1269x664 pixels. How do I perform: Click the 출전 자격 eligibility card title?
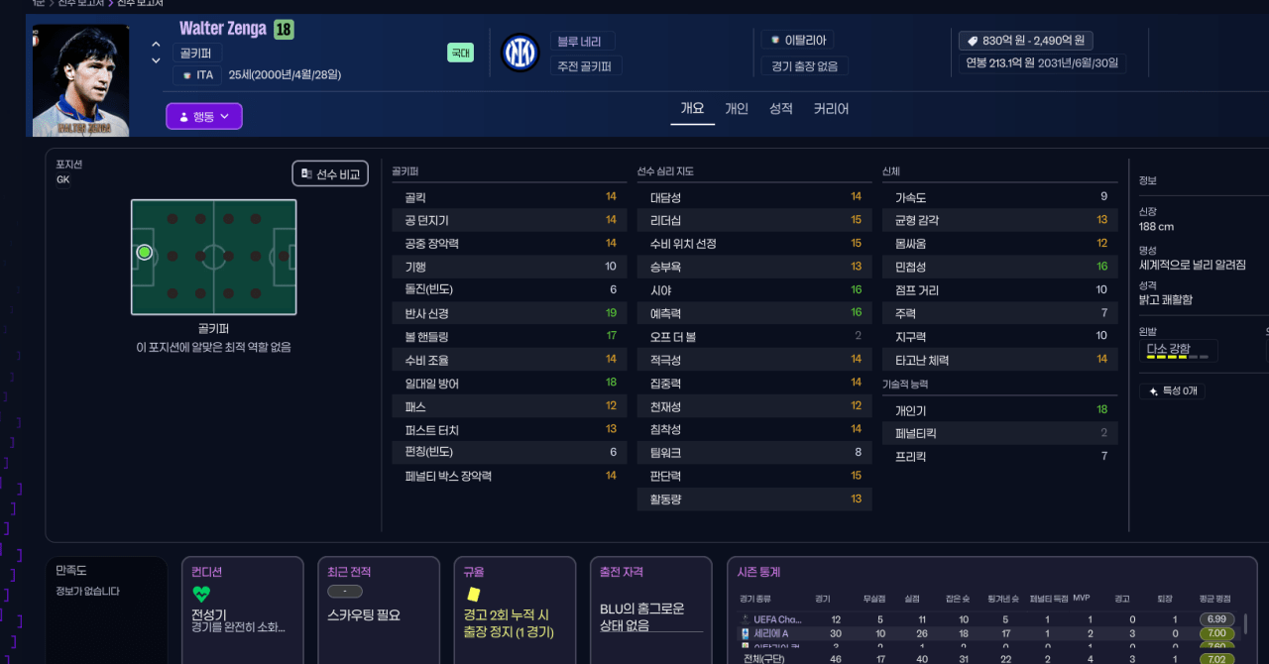point(622,572)
